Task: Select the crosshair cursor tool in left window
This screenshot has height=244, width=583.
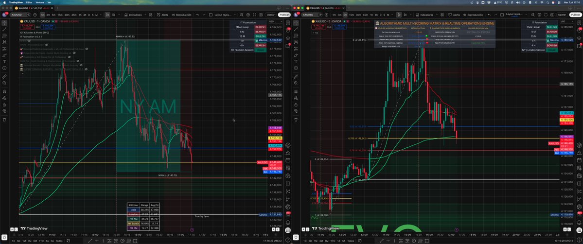Action: [4, 23]
